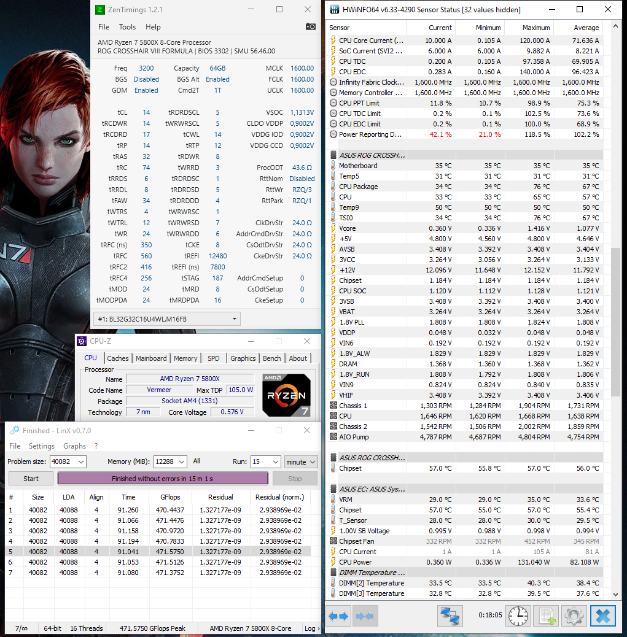The image size is (627, 637).
Task: Click the AIO Pump fan icon
Action: pos(333,437)
